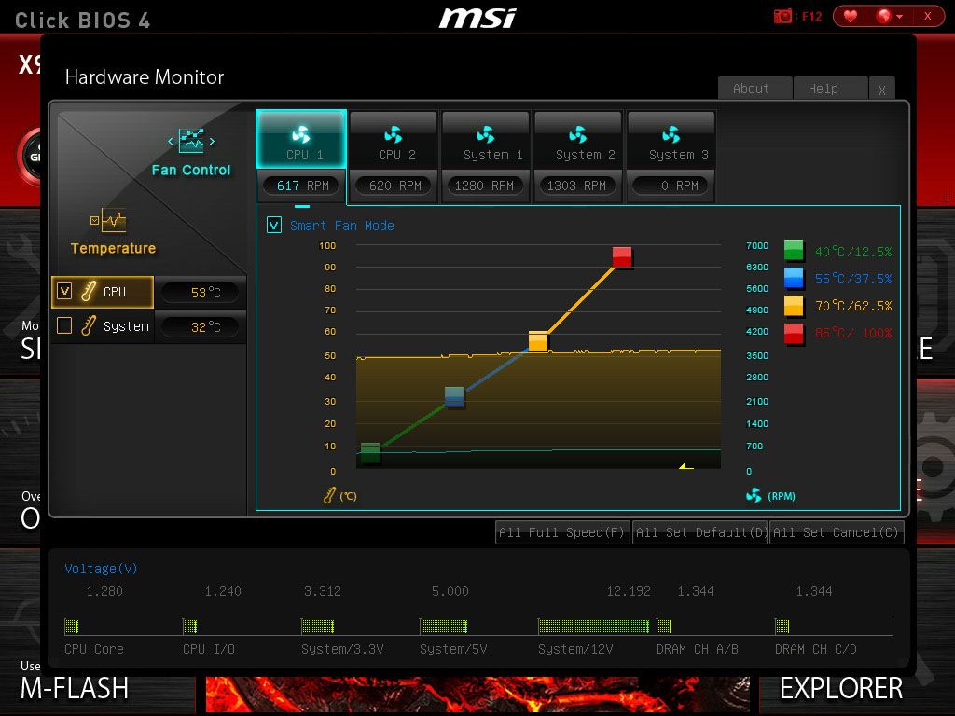
Task: Click the DRAM CH_C/D voltage label
Action: coord(815,649)
